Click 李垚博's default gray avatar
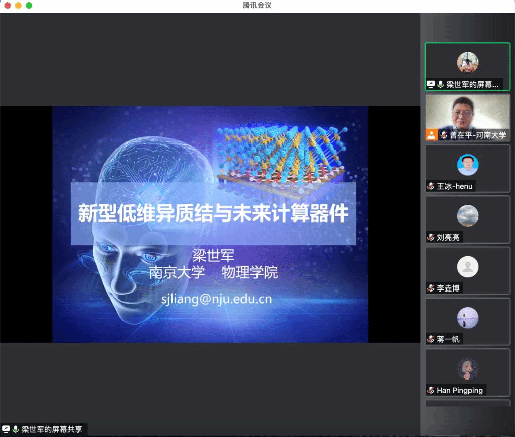 coord(467,267)
